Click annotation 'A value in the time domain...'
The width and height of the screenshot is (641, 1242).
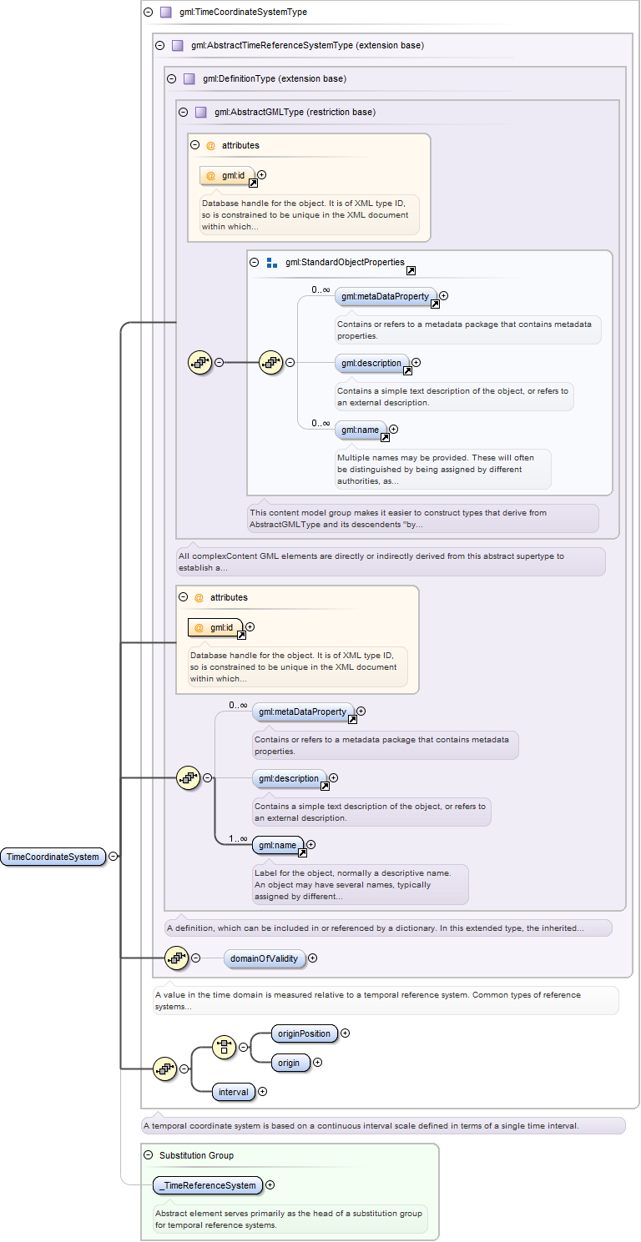[386, 1000]
